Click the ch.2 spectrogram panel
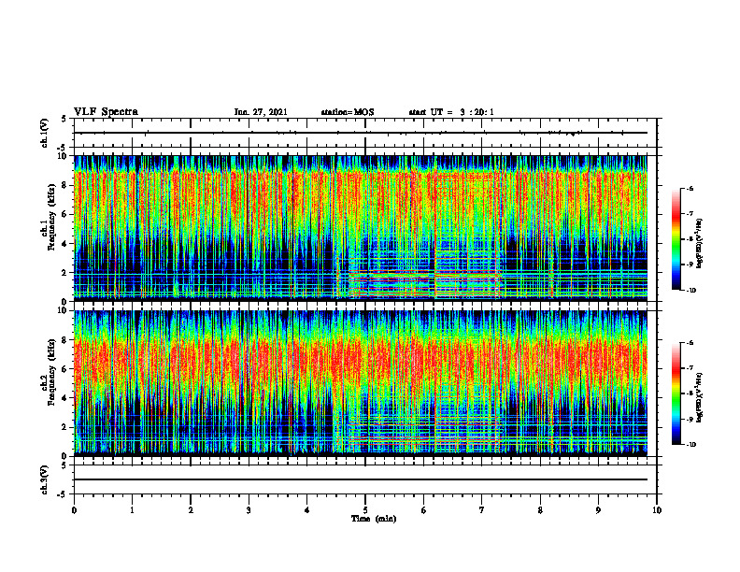Image resolution: width=740 pixels, height=572 pixels. pyautogui.click(x=360, y=383)
